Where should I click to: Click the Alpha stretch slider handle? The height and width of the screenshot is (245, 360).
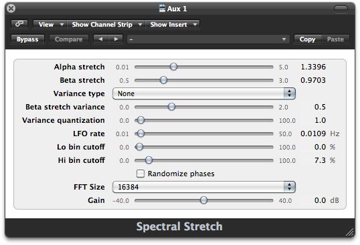(x=173, y=67)
